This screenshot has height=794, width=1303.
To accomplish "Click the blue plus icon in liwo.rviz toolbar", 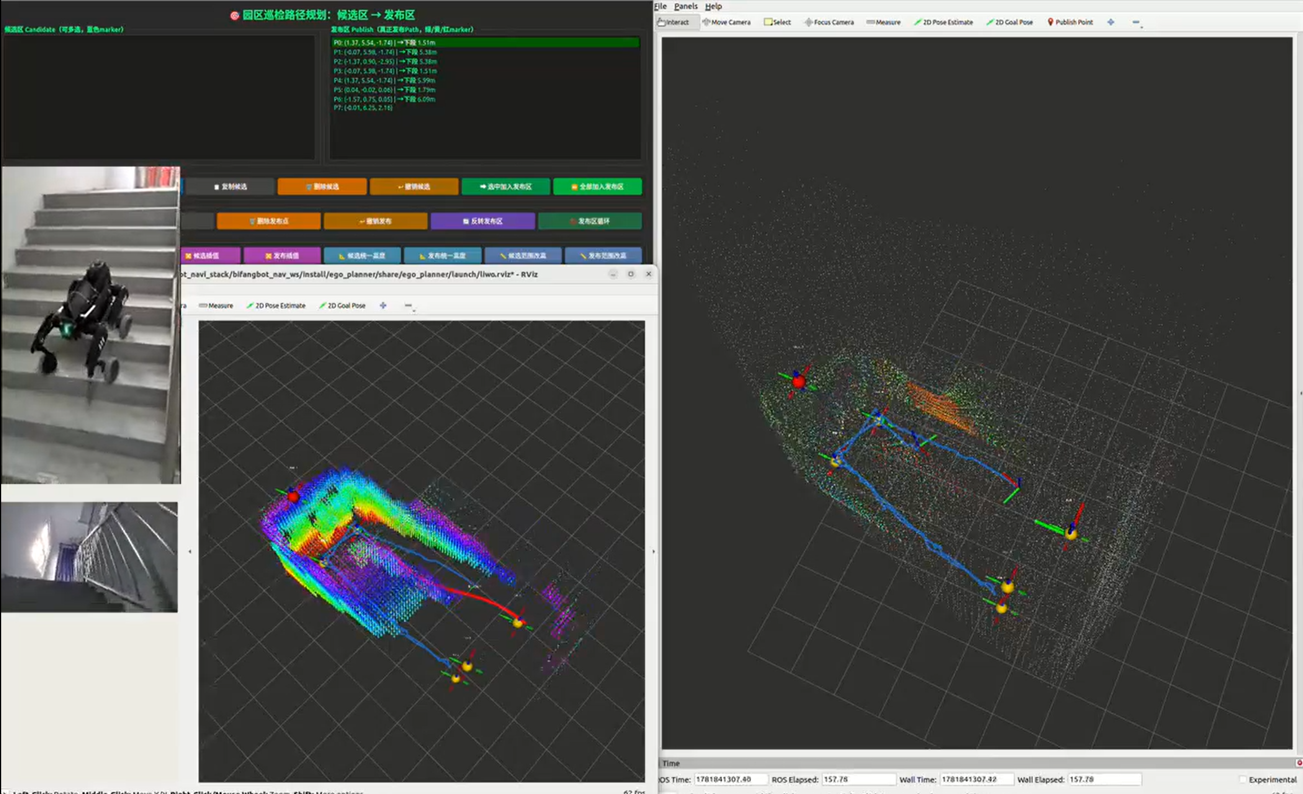I will coord(383,306).
